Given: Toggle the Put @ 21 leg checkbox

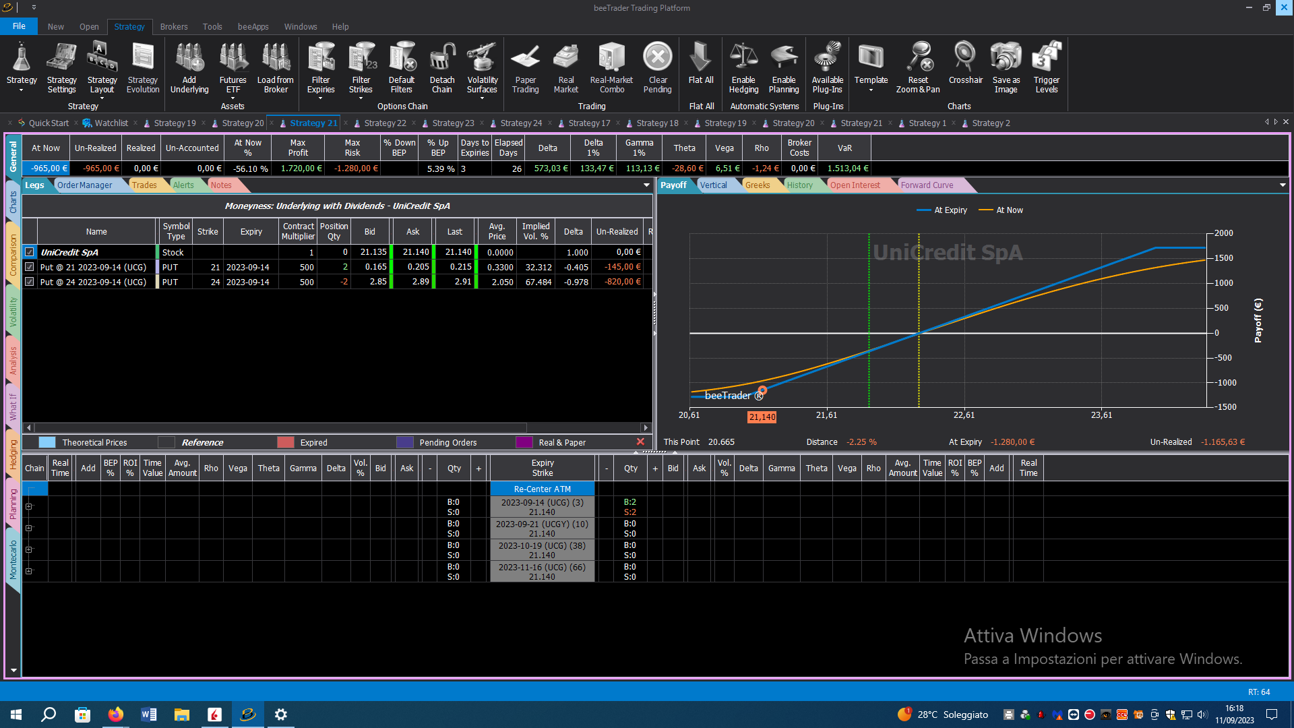Looking at the screenshot, I should [30, 267].
